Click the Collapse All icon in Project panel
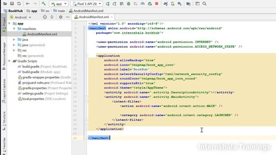 click(52, 17)
